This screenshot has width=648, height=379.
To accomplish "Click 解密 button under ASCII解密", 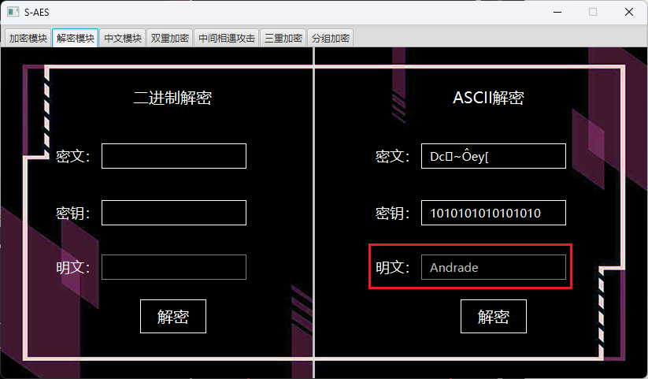I will click(494, 316).
